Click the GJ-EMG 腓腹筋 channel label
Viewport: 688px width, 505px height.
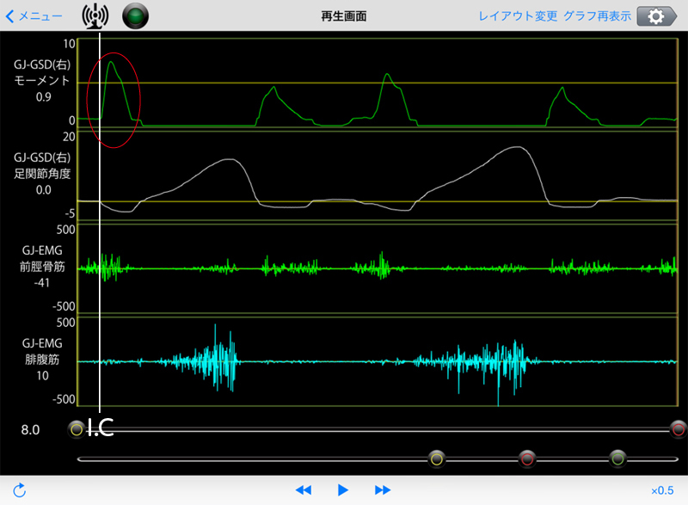pos(42,352)
